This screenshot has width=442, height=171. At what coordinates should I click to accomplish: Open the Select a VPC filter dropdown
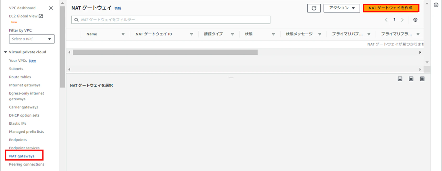[x=32, y=39]
